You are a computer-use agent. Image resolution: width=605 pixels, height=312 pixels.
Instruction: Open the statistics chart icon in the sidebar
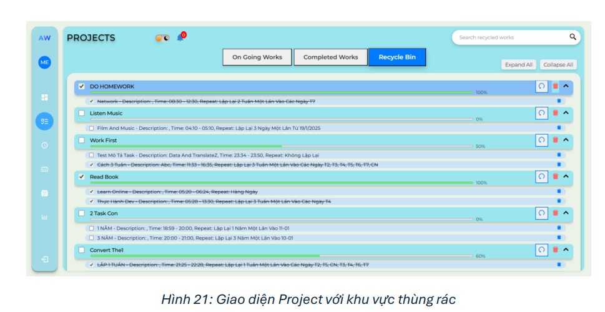point(45,217)
